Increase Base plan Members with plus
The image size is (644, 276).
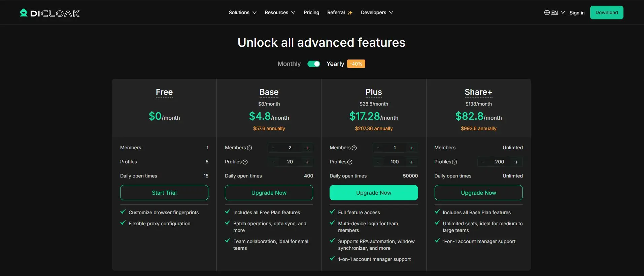click(x=307, y=148)
